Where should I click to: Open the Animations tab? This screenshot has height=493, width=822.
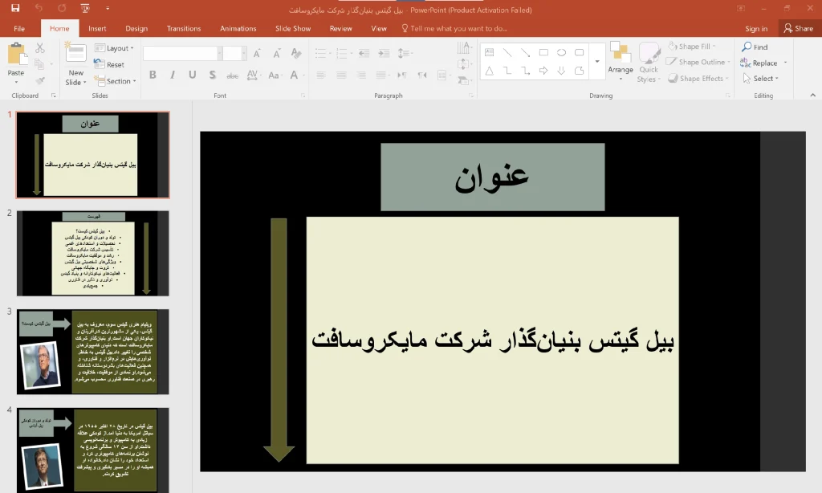[x=238, y=28]
